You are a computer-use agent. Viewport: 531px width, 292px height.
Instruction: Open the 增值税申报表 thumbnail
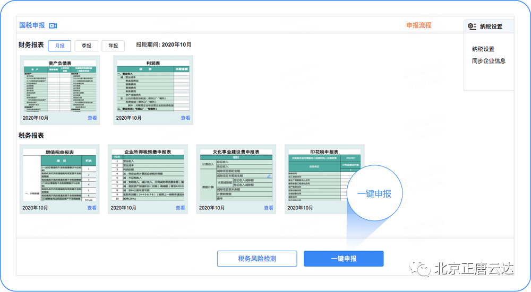pos(59,175)
